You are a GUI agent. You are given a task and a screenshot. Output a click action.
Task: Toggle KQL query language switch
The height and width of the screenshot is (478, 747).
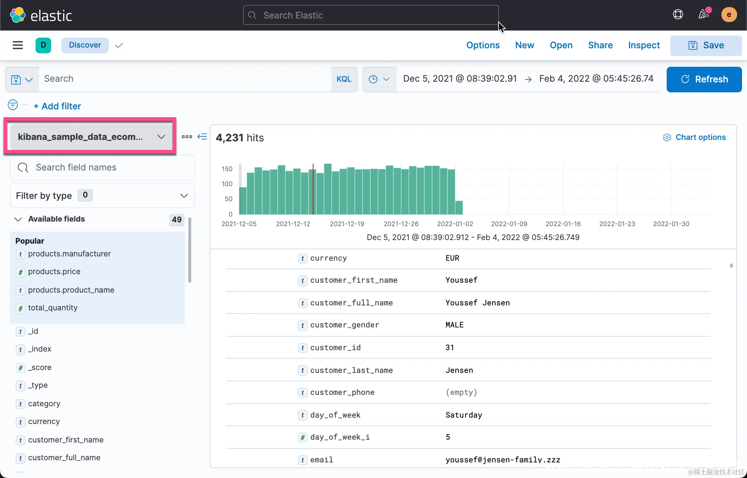[x=344, y=79]
